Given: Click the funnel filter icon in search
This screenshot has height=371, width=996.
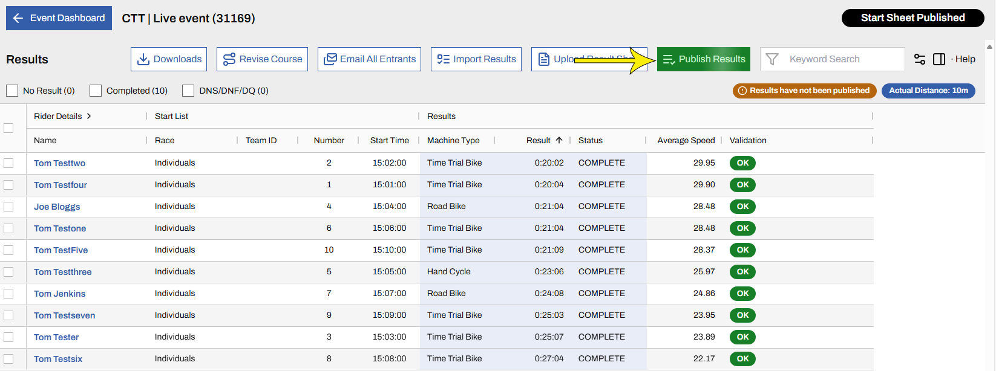Looking at the screenshot, I should 772,59.
